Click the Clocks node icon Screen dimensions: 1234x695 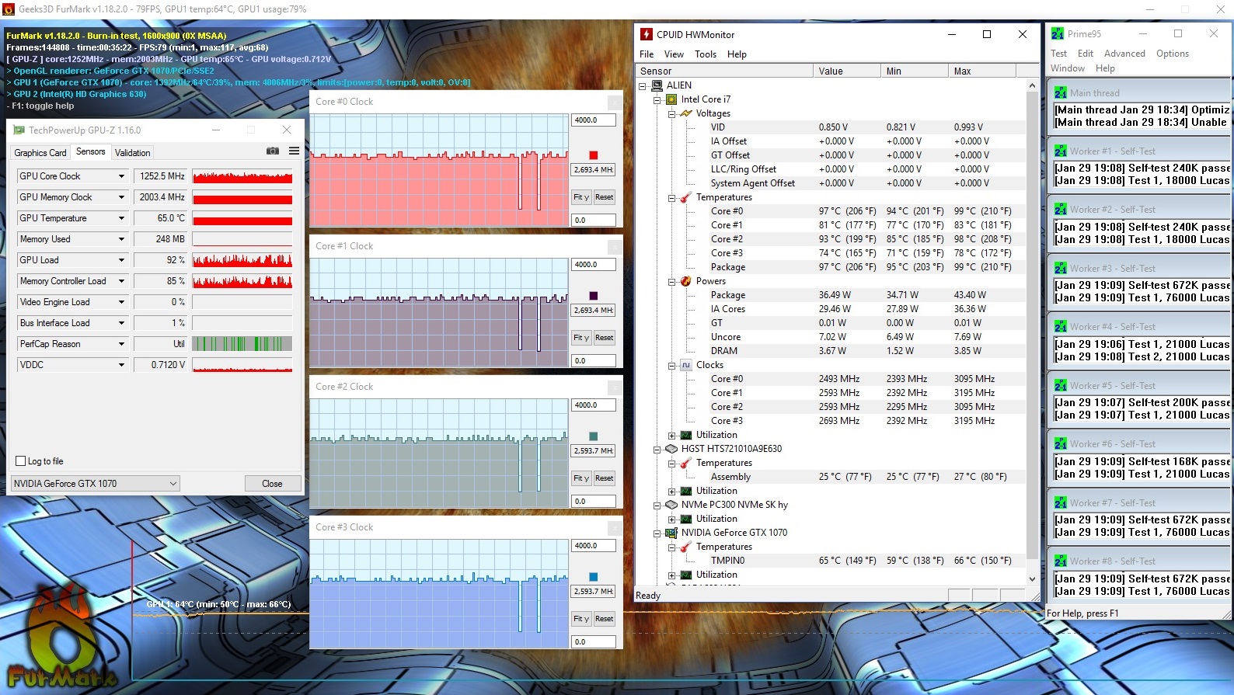[686, 365]
